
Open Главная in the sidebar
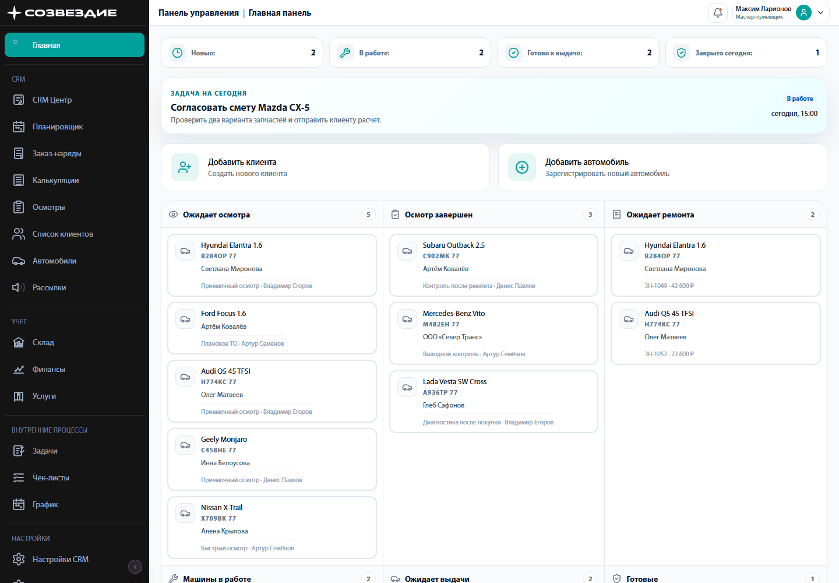(x=75, y=45)
